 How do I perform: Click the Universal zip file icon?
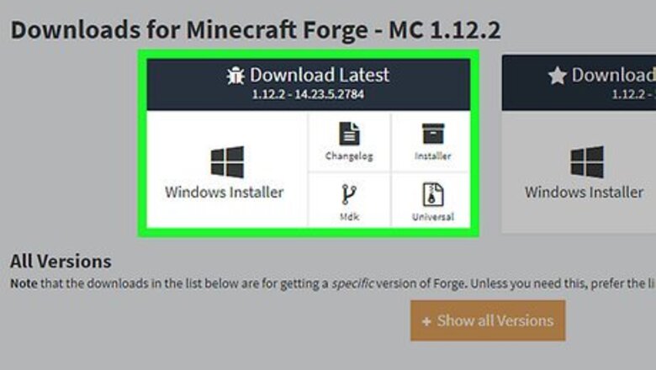click(x=433, y=194)
